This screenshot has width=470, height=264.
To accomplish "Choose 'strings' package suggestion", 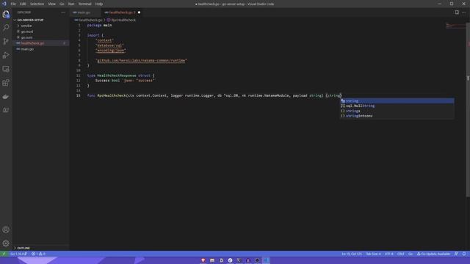I will (x=397, y=111).
